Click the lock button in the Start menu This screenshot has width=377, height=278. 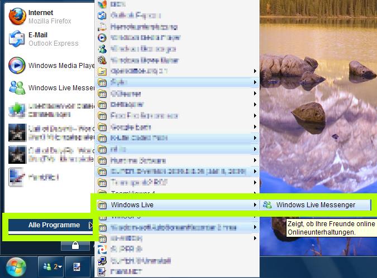74,245
